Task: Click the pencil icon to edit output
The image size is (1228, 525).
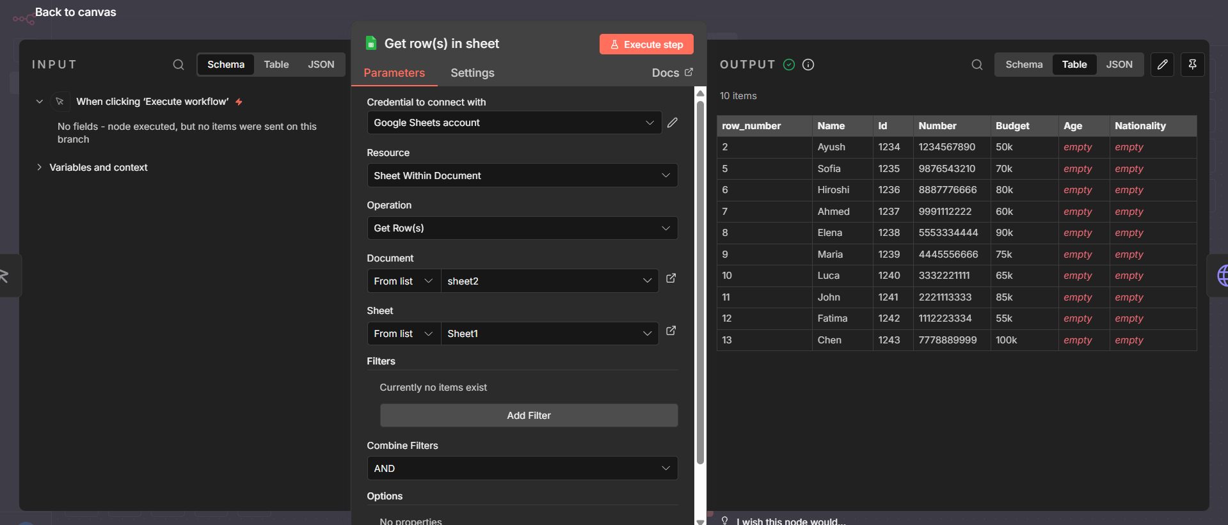Action: pos(1162,65)
